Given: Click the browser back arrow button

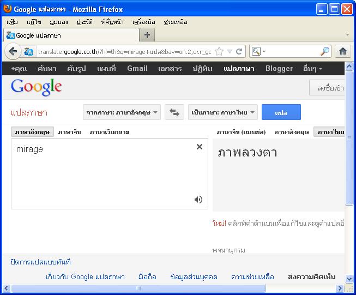Looking at the screenshot, I should coord(13,52).
